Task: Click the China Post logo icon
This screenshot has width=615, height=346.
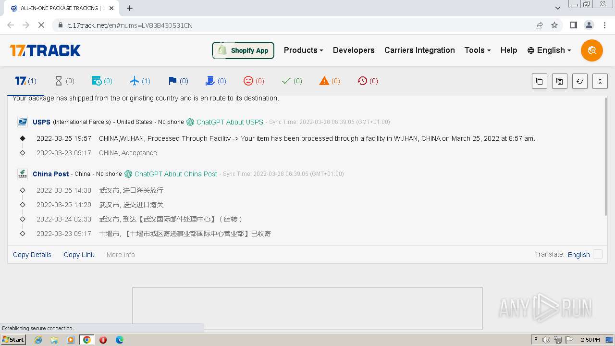Action: [23, 174]
